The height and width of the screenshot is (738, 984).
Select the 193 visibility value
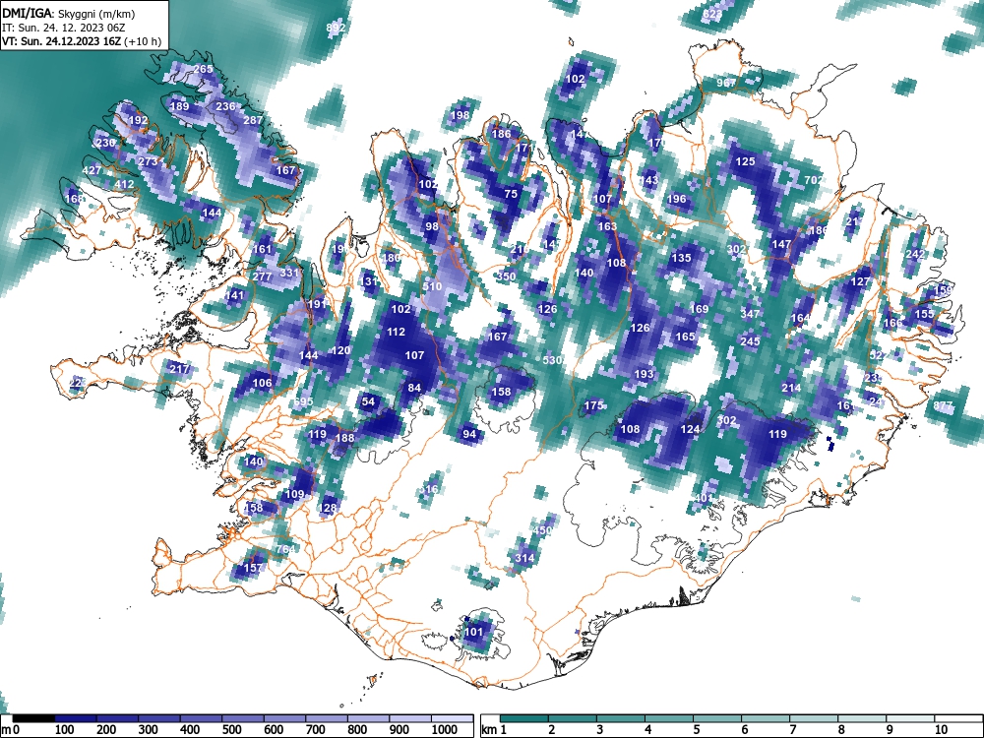point(644,374)
